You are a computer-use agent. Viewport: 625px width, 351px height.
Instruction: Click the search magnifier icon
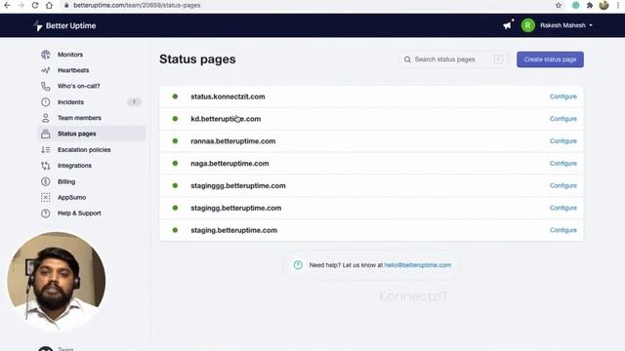click(x=407, y=59)
